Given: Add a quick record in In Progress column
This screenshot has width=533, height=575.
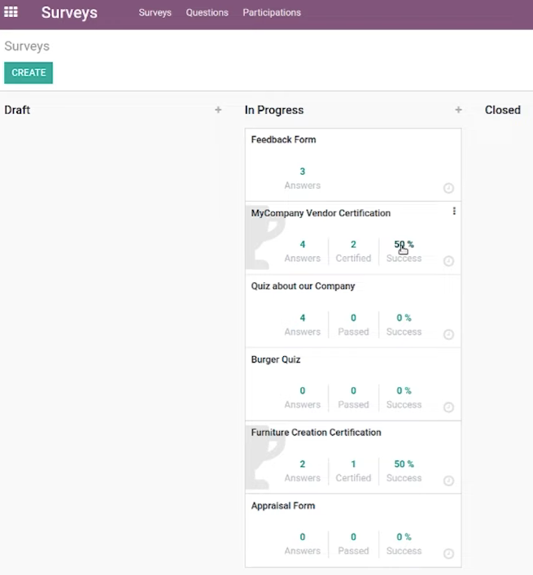Looking at the screenshot, I should (458, 110).
